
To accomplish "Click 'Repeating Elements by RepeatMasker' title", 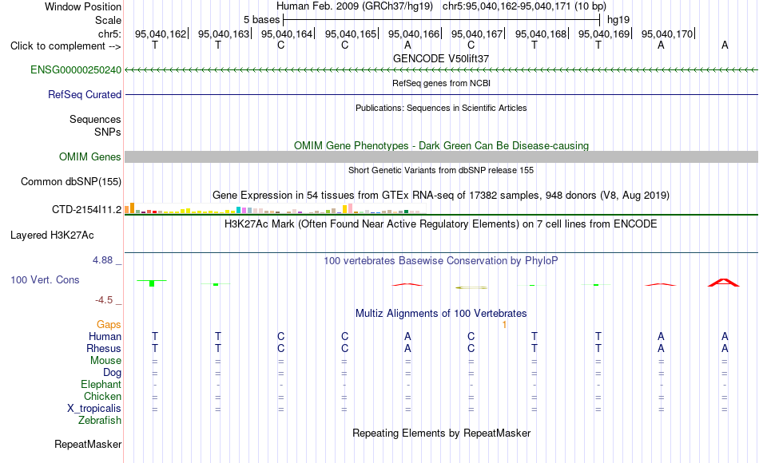I will click(x=441, y=433).
